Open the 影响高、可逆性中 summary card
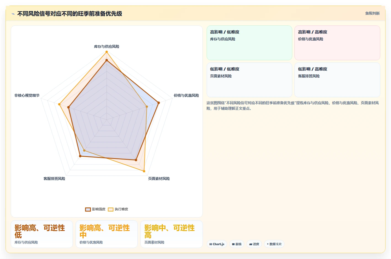Viewport: 391px width, 259px height. pos(107,234)
